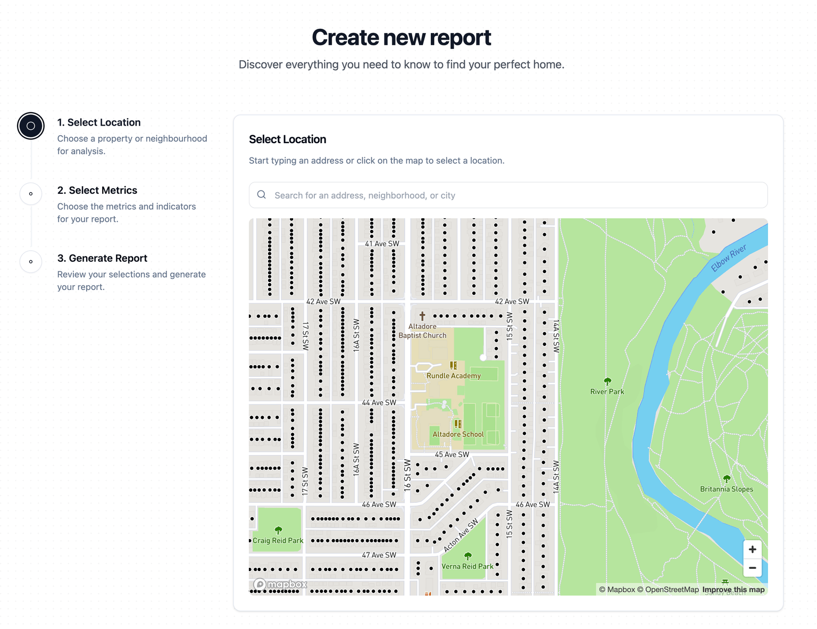Viewport: 817px width, 629px height.
Task: Click the Verna Reid Park tree icon
Action: 468,556
